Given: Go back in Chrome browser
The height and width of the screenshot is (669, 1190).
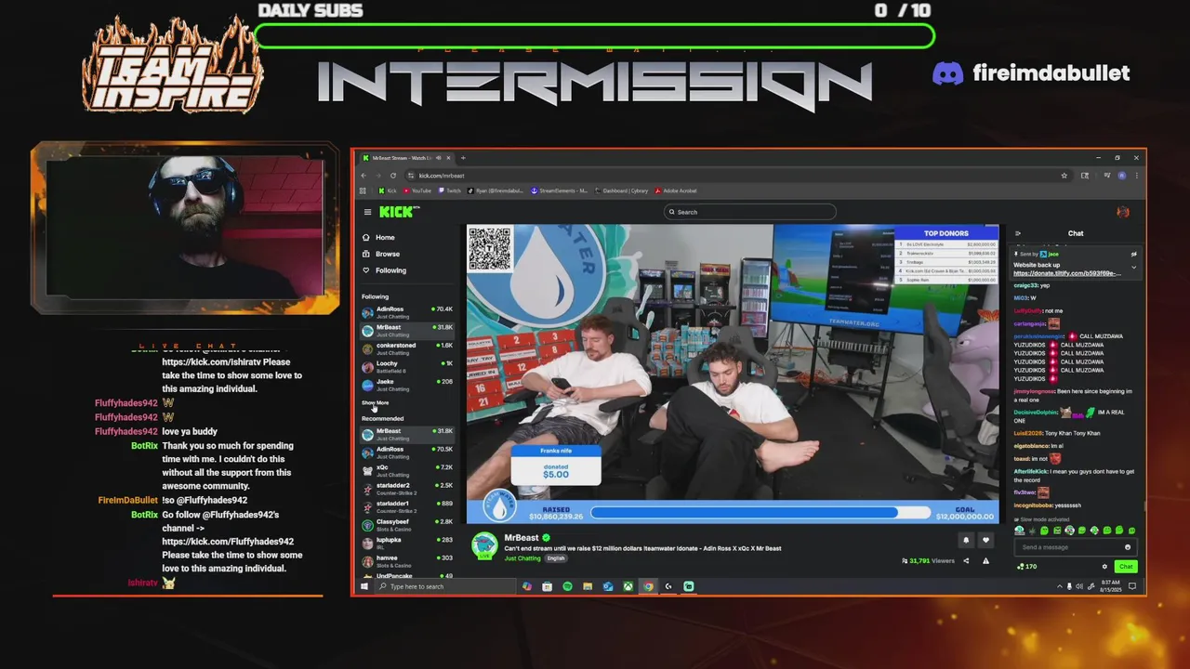Looking at the screenshot, I should coord(364,175).
